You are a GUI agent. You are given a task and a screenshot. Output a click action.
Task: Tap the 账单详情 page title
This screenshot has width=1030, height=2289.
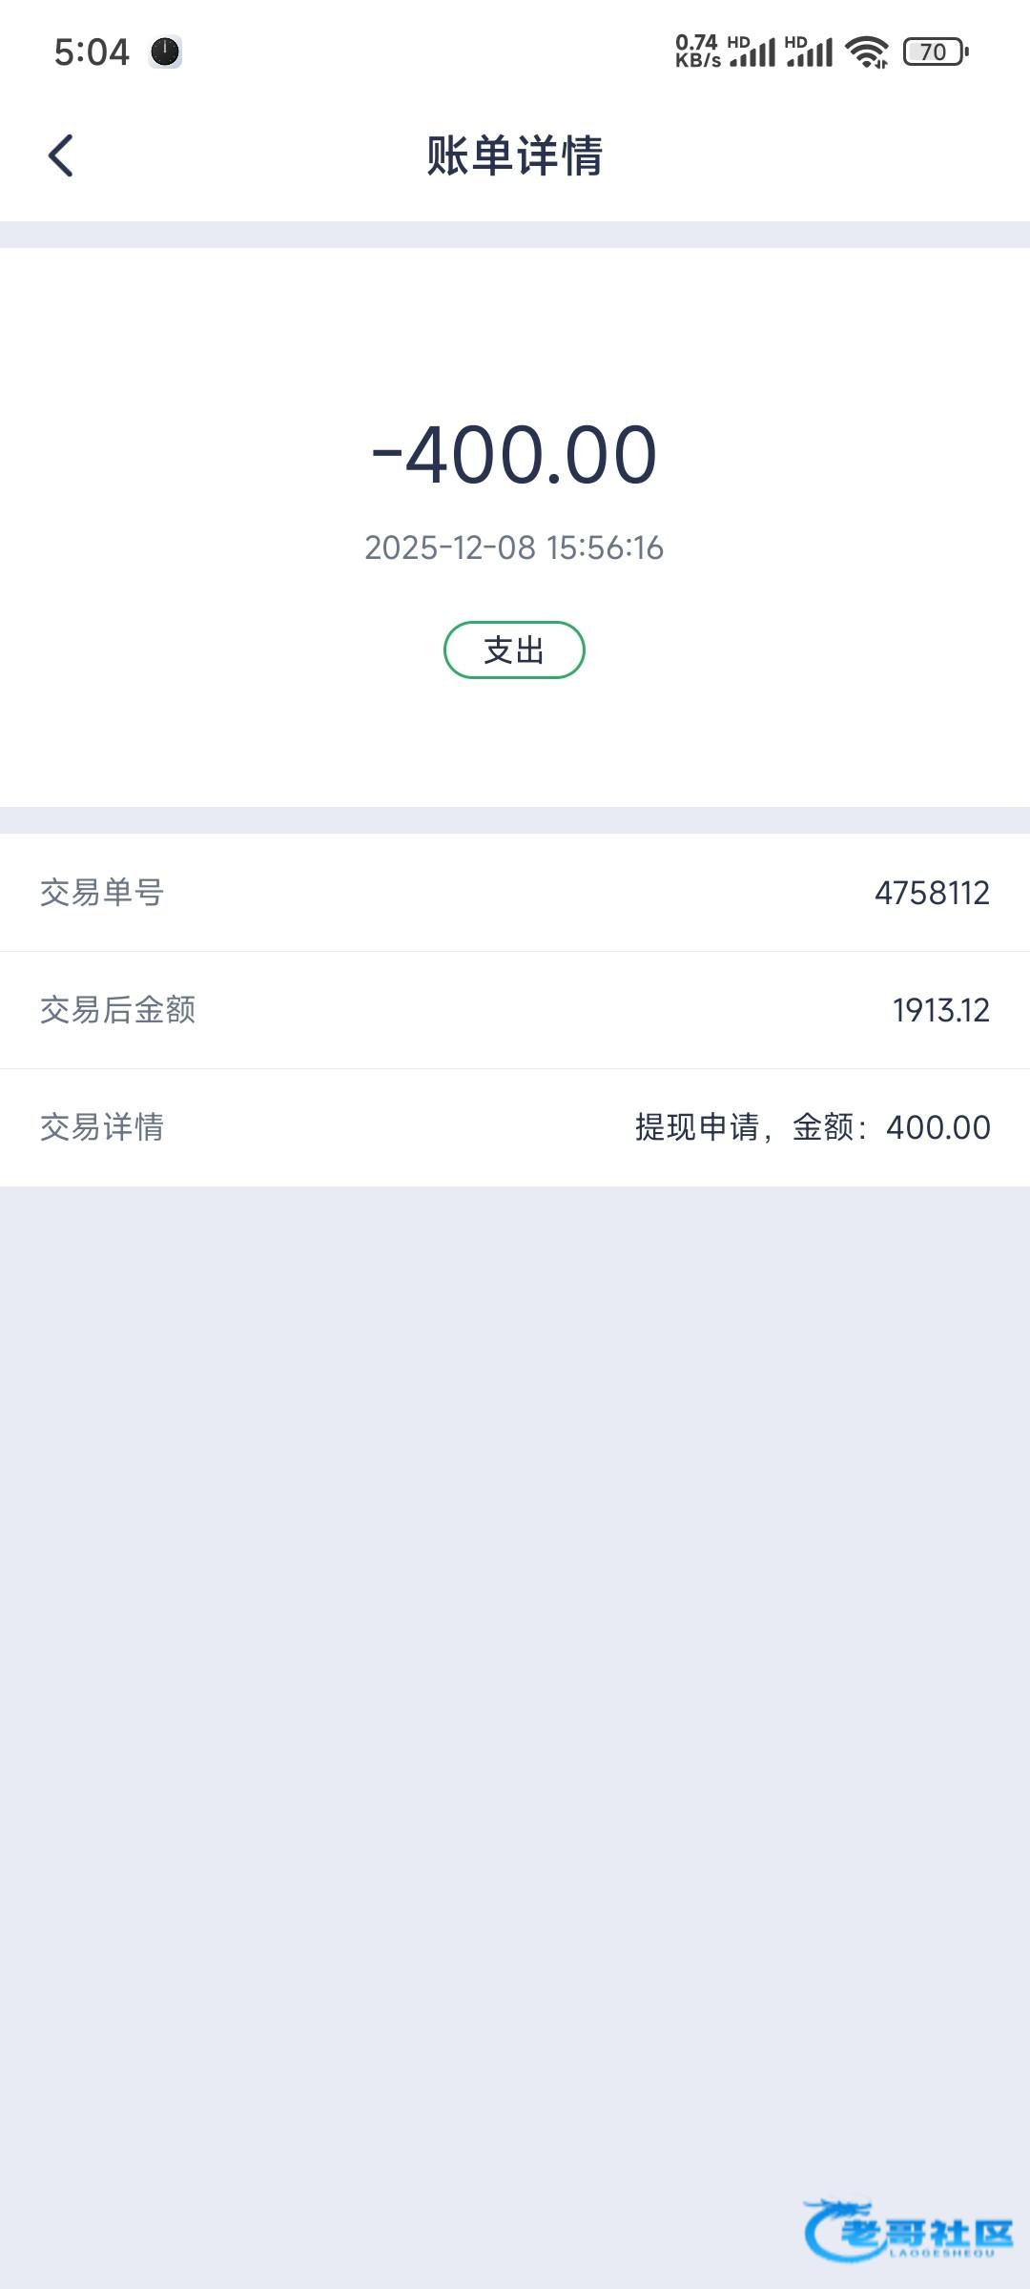tap(514, 155)
